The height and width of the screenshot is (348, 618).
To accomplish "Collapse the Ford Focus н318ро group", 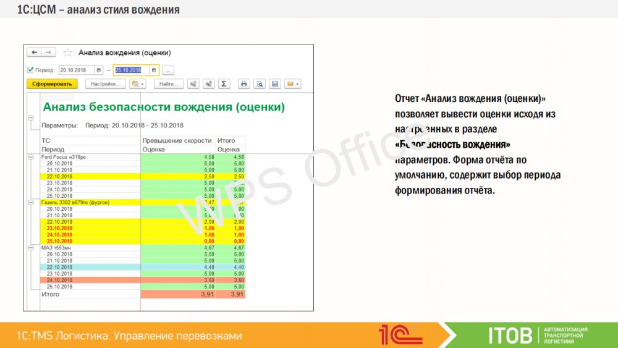I will [30, 158].
